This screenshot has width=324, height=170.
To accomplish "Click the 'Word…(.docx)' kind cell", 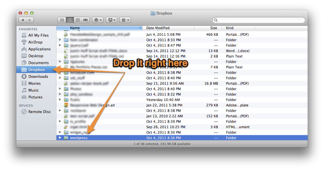I will [x=238, y=51].
